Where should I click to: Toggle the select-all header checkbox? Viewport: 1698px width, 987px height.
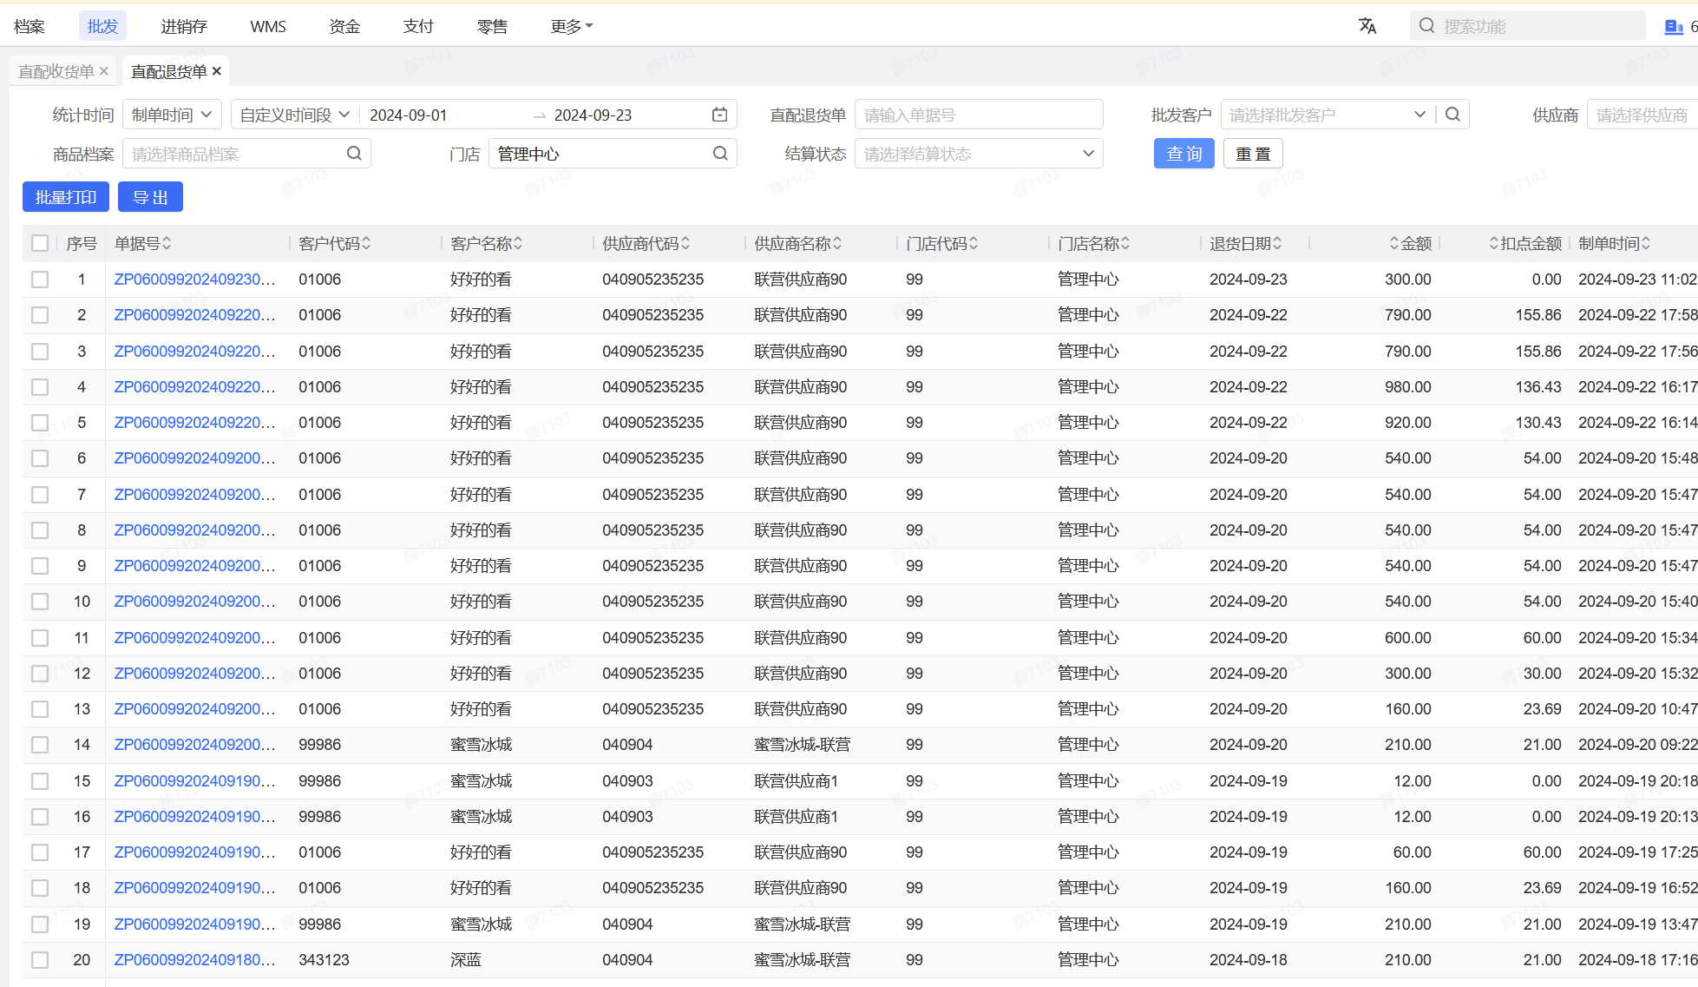(40, 243)
